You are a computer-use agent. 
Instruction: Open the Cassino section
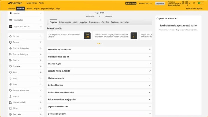click(x=29, y=9)
